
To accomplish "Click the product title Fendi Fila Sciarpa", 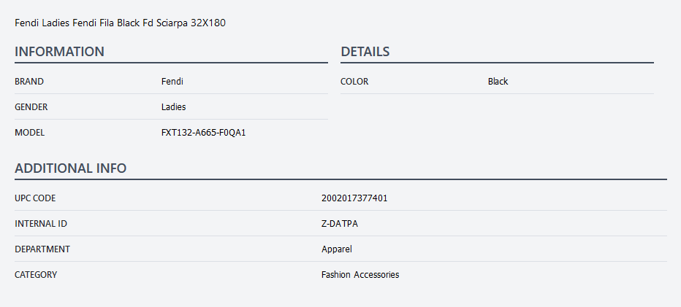I will (x=120, y=23).
